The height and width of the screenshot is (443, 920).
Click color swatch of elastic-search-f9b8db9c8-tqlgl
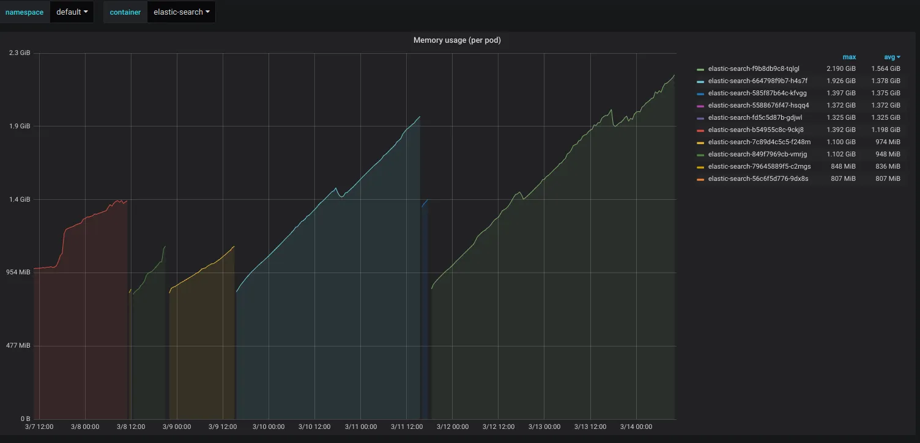[700, 69]
